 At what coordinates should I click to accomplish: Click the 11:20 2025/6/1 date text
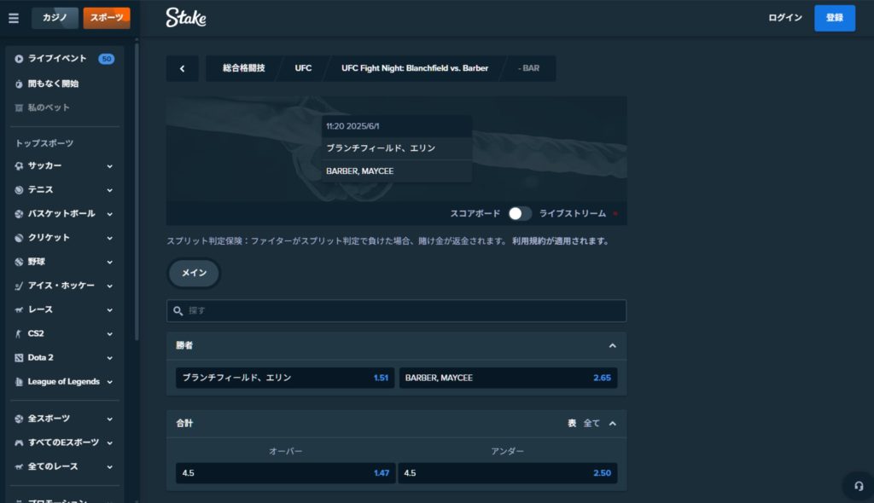click(x=353, y=126)
